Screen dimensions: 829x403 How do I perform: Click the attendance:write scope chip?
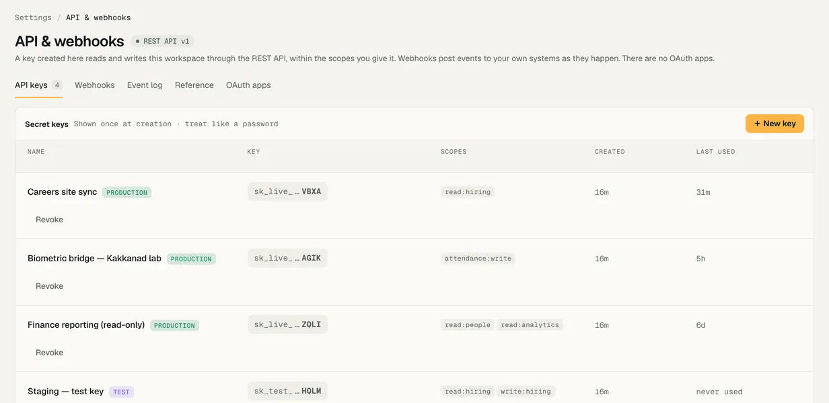pos(478,258)
